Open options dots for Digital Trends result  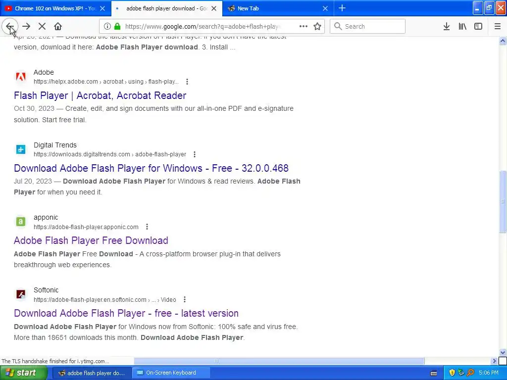(x=194, y=154)
